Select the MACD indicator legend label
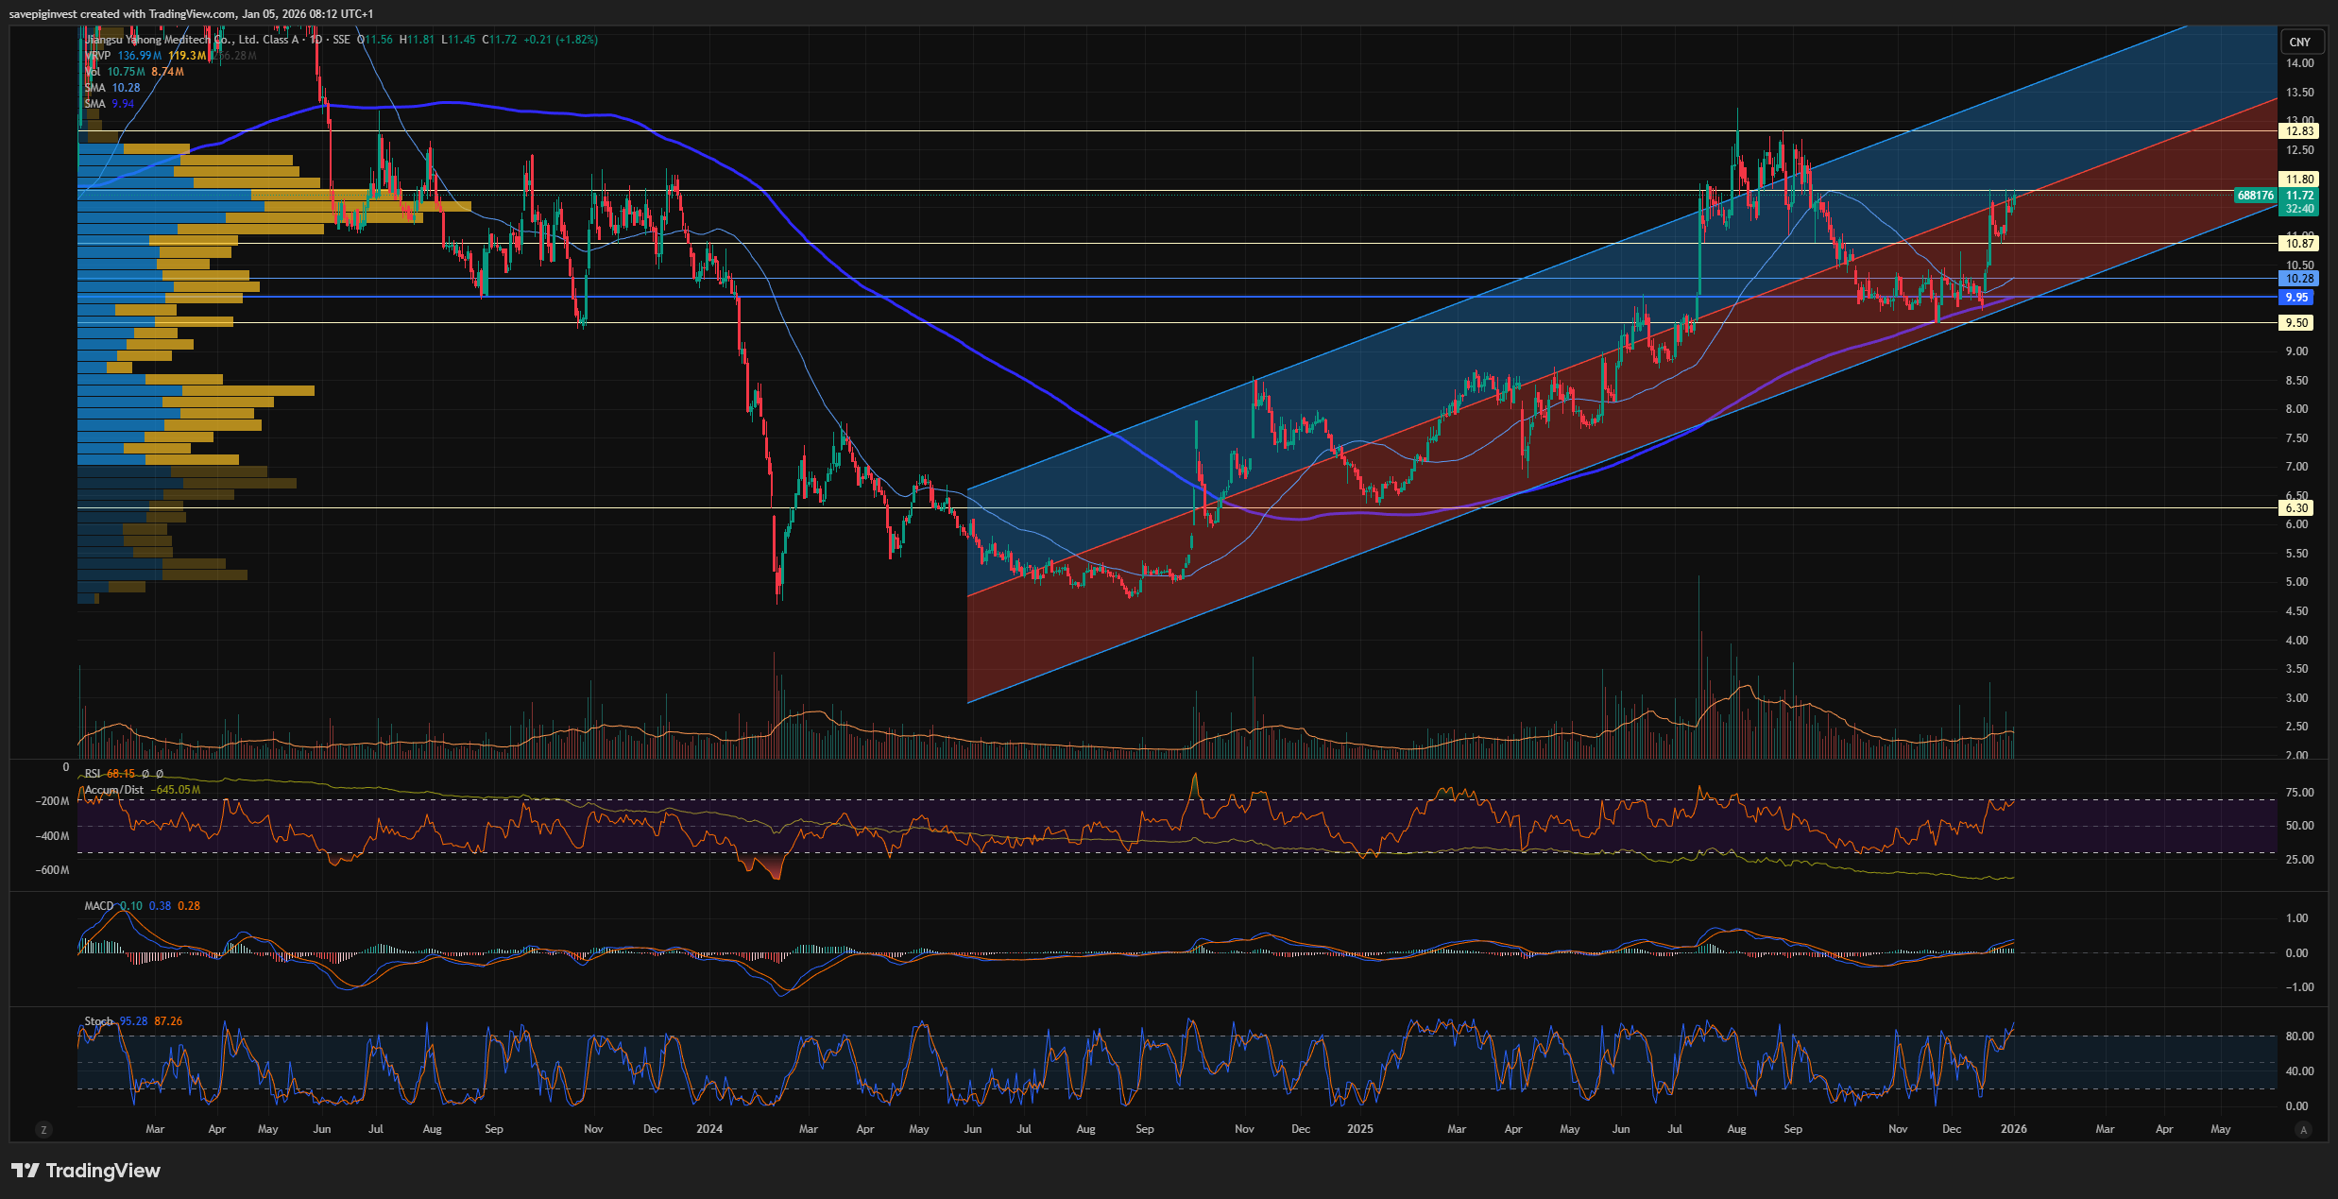 tap(98, 906)
